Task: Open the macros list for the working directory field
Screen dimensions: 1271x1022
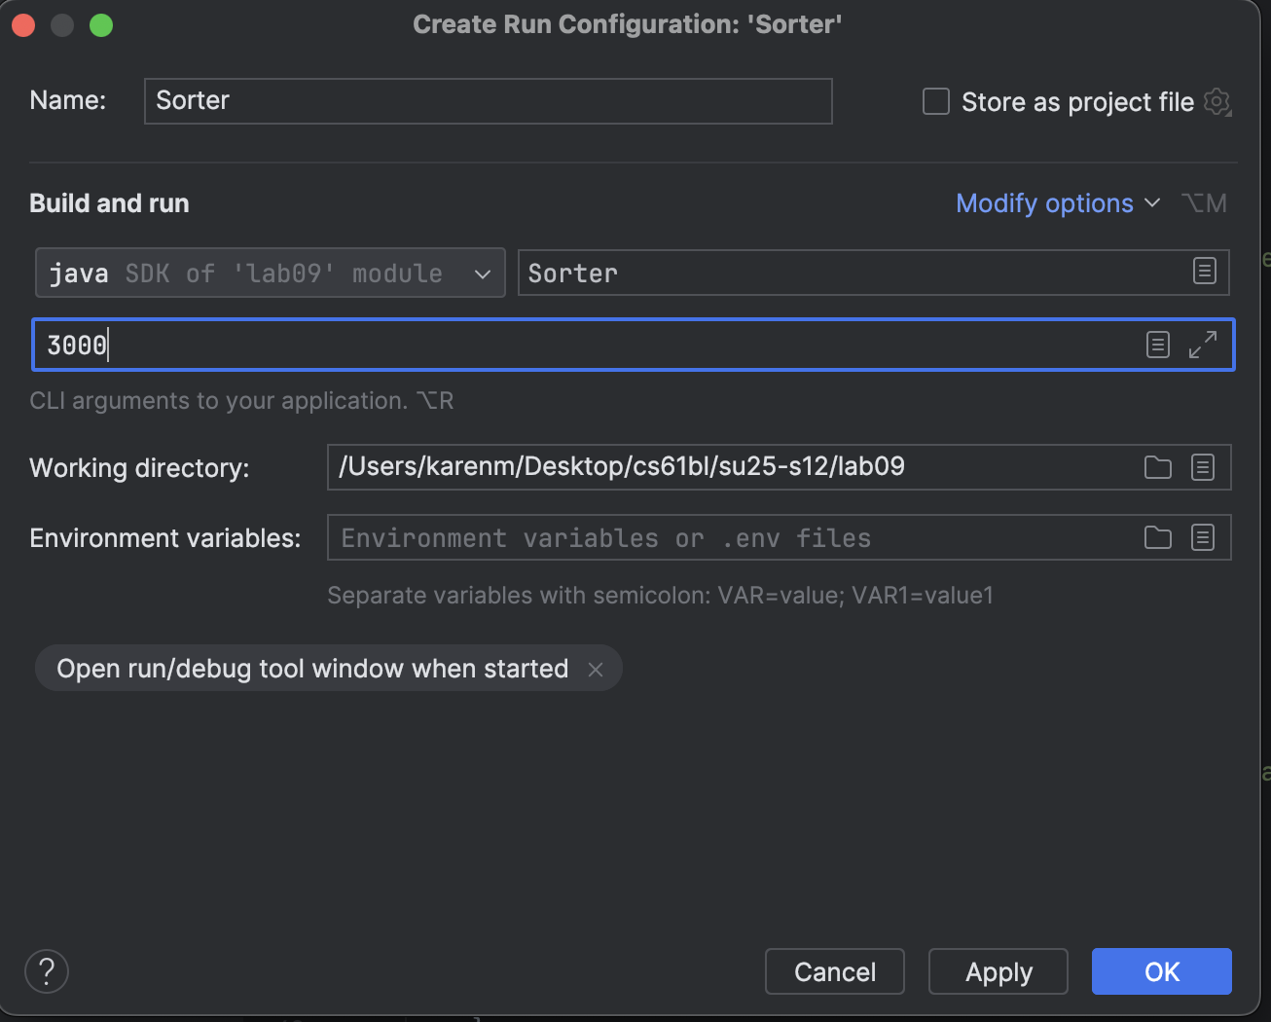Action: pyautogui.click(x=1203, y=467)
